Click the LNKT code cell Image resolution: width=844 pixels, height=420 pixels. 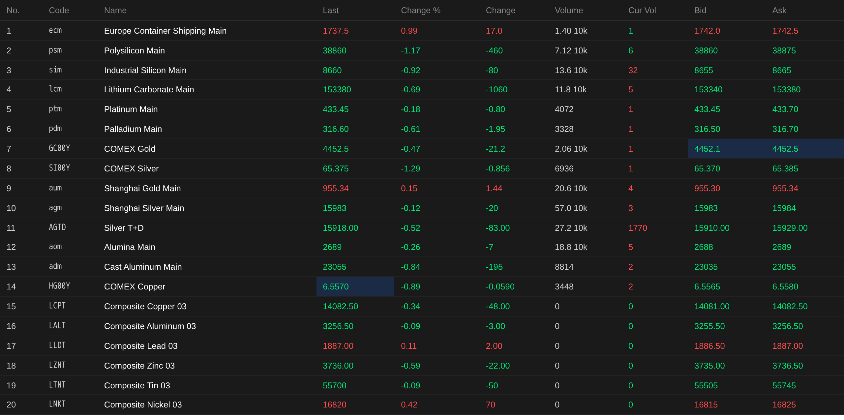(57, 404)
